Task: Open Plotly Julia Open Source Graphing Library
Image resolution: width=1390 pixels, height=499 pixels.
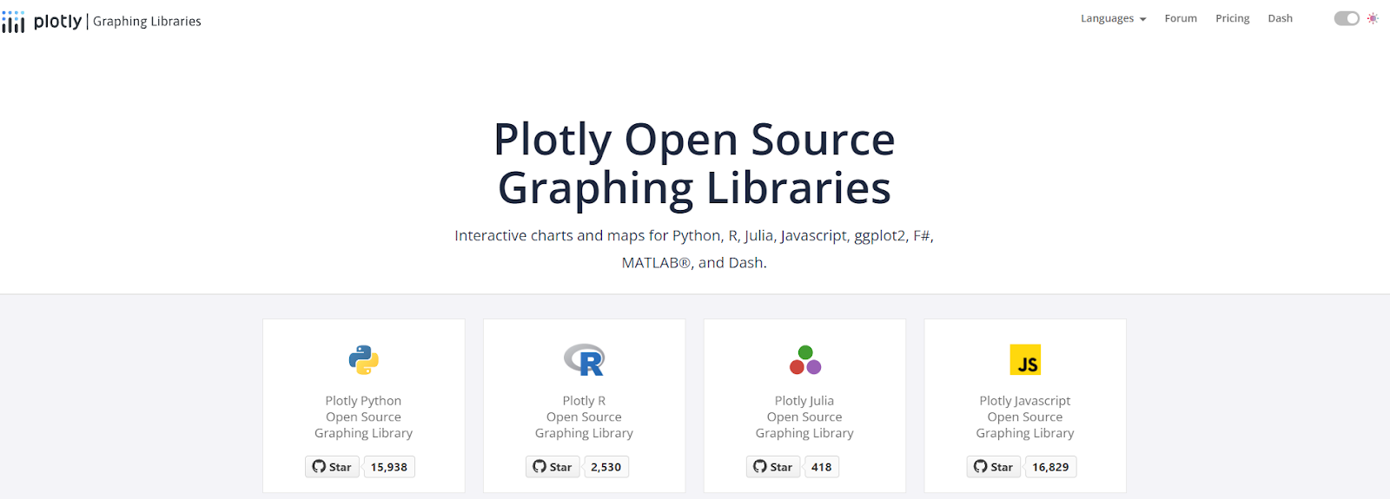Action: pos(804,417)
